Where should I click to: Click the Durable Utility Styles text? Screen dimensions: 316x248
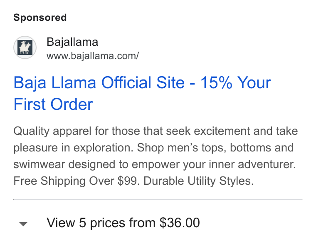198,181
